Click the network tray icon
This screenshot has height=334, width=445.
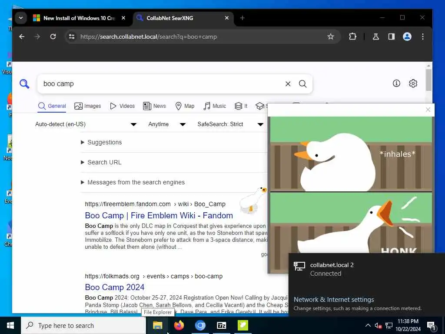point(389,325)
